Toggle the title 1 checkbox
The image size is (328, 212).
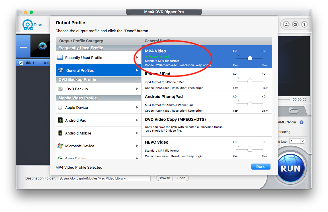tap(21, 63)
